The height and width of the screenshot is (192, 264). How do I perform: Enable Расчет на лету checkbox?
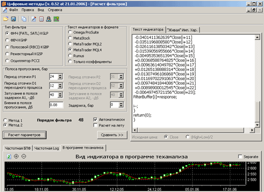click(109, 125)
